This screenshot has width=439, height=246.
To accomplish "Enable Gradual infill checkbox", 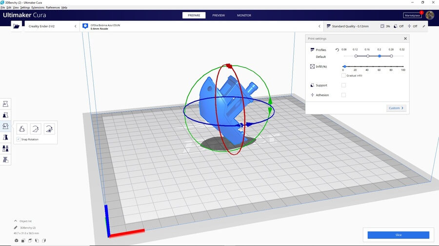I will coord(343,75).
